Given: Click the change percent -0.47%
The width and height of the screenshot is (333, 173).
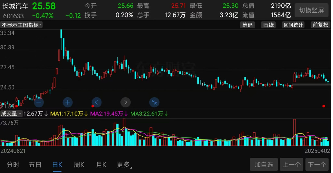Looking at the screenshot, I should pyautogui.click(x=43, y=16).
